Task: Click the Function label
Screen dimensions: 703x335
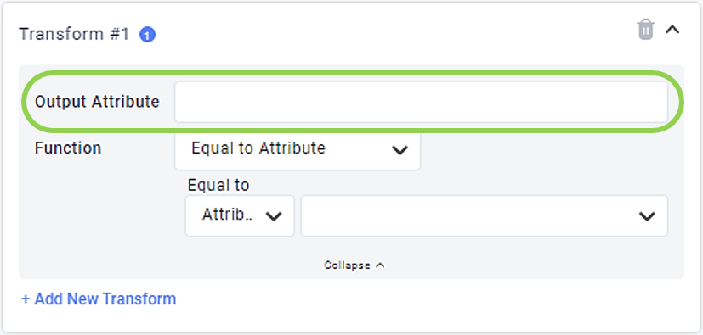Action: tap(68, 148)
